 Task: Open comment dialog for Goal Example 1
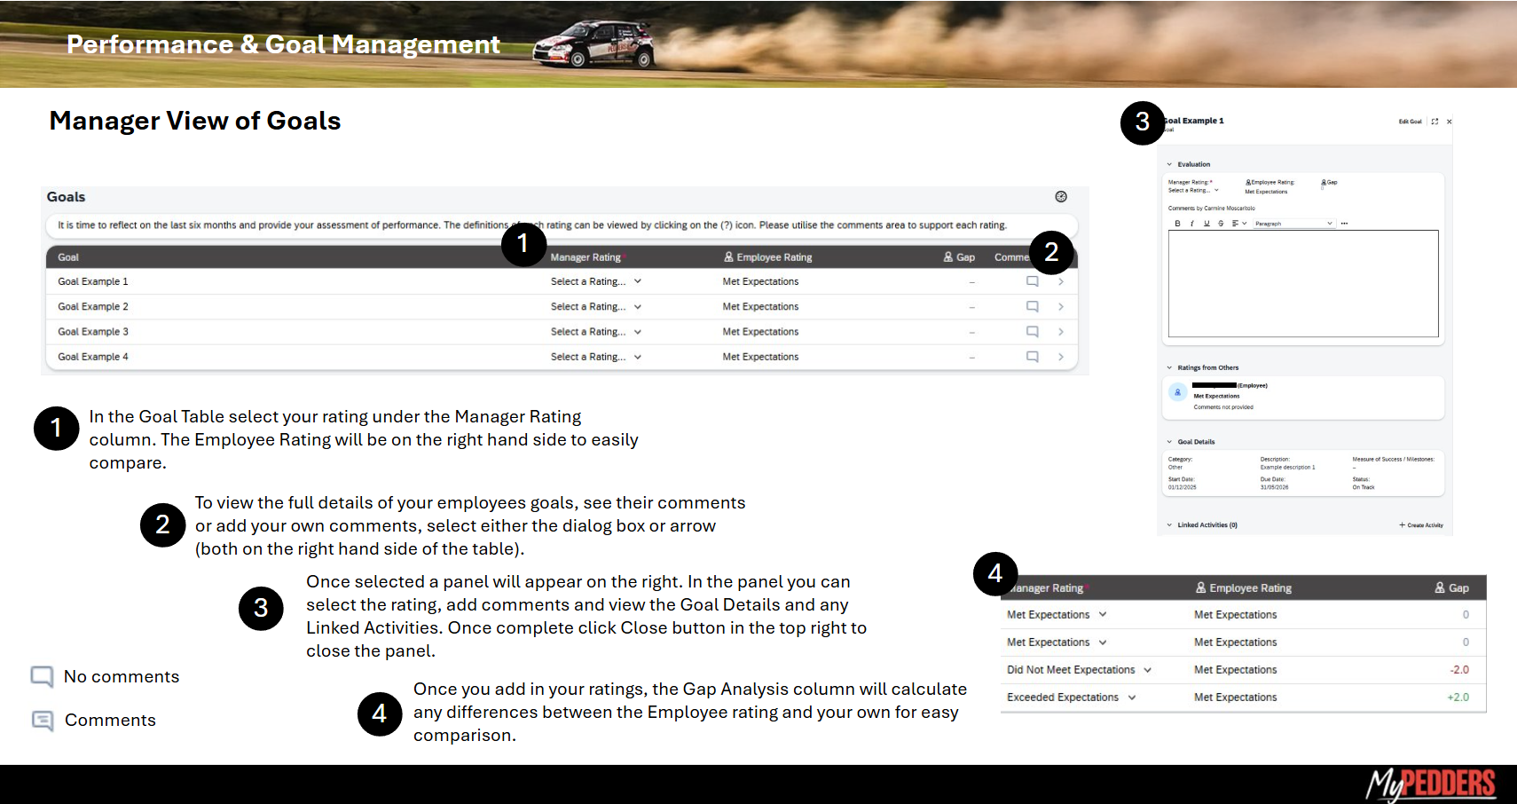[x=1032, y=281]
